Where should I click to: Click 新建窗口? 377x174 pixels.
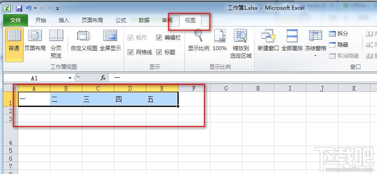tap(268, 40)
